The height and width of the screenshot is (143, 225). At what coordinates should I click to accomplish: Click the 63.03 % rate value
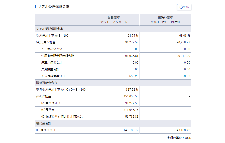(x=184, y=36)
